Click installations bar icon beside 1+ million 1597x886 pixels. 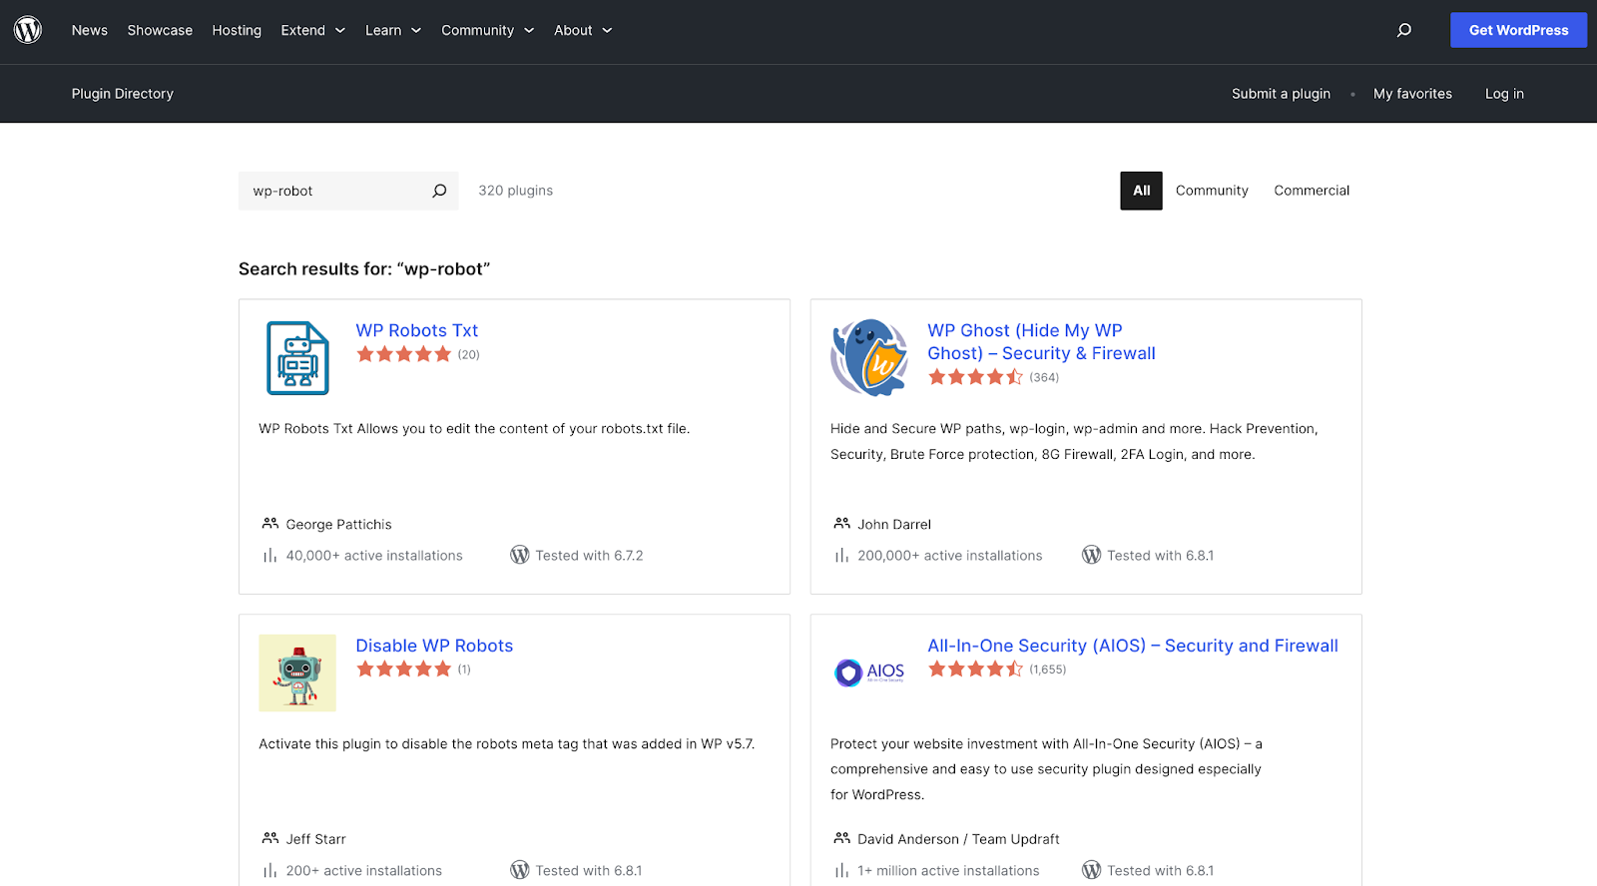coord(841,871)
